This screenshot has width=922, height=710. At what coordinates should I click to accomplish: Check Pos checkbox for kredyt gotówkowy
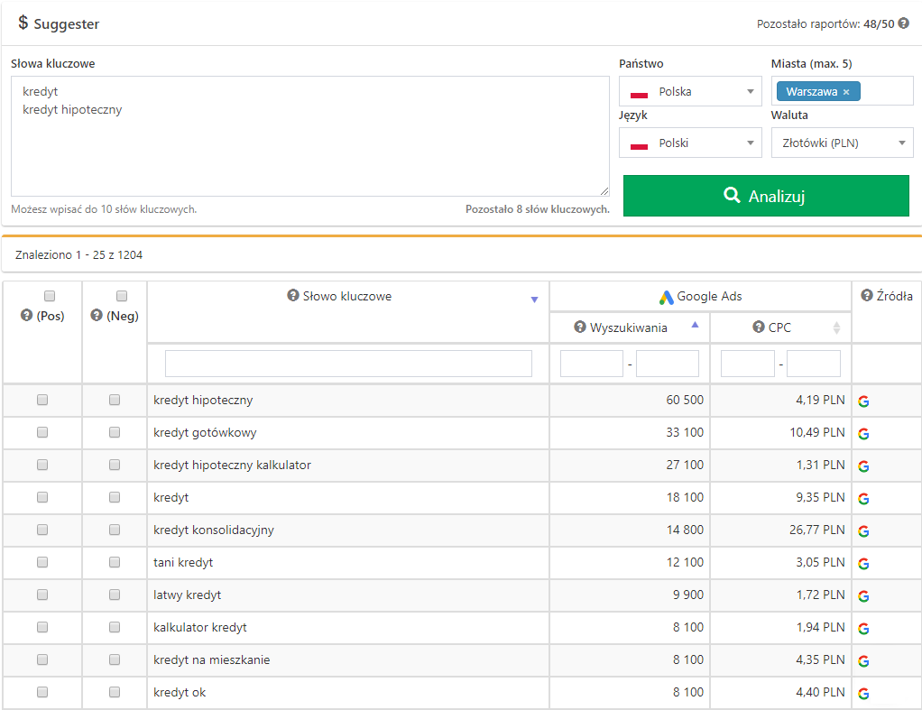coord(42,432)
